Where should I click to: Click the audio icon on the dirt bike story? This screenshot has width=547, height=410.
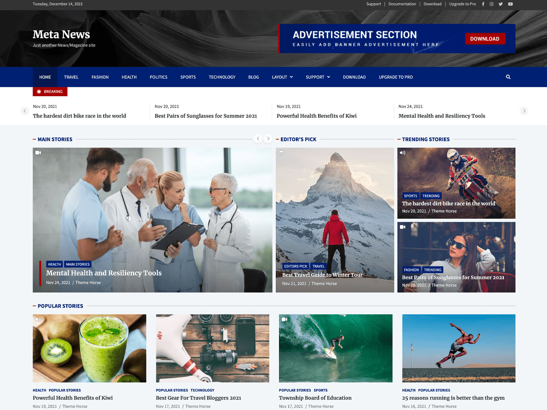coord(403,153)
